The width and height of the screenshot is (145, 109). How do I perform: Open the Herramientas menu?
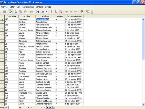tap(28, 7)
